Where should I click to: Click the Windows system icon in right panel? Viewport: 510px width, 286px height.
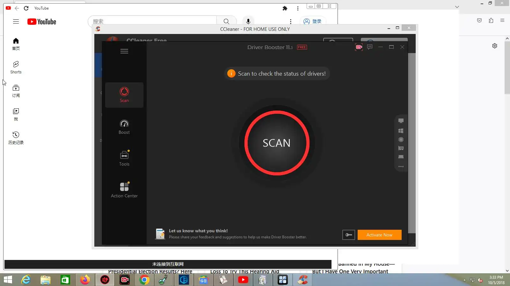click(x=401, y=131)
